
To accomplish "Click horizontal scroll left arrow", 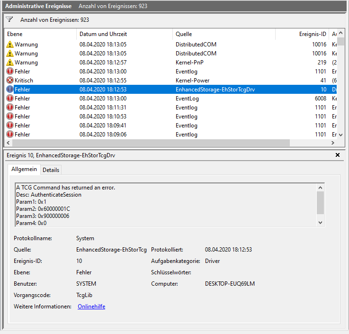I will tap(8, 143).
